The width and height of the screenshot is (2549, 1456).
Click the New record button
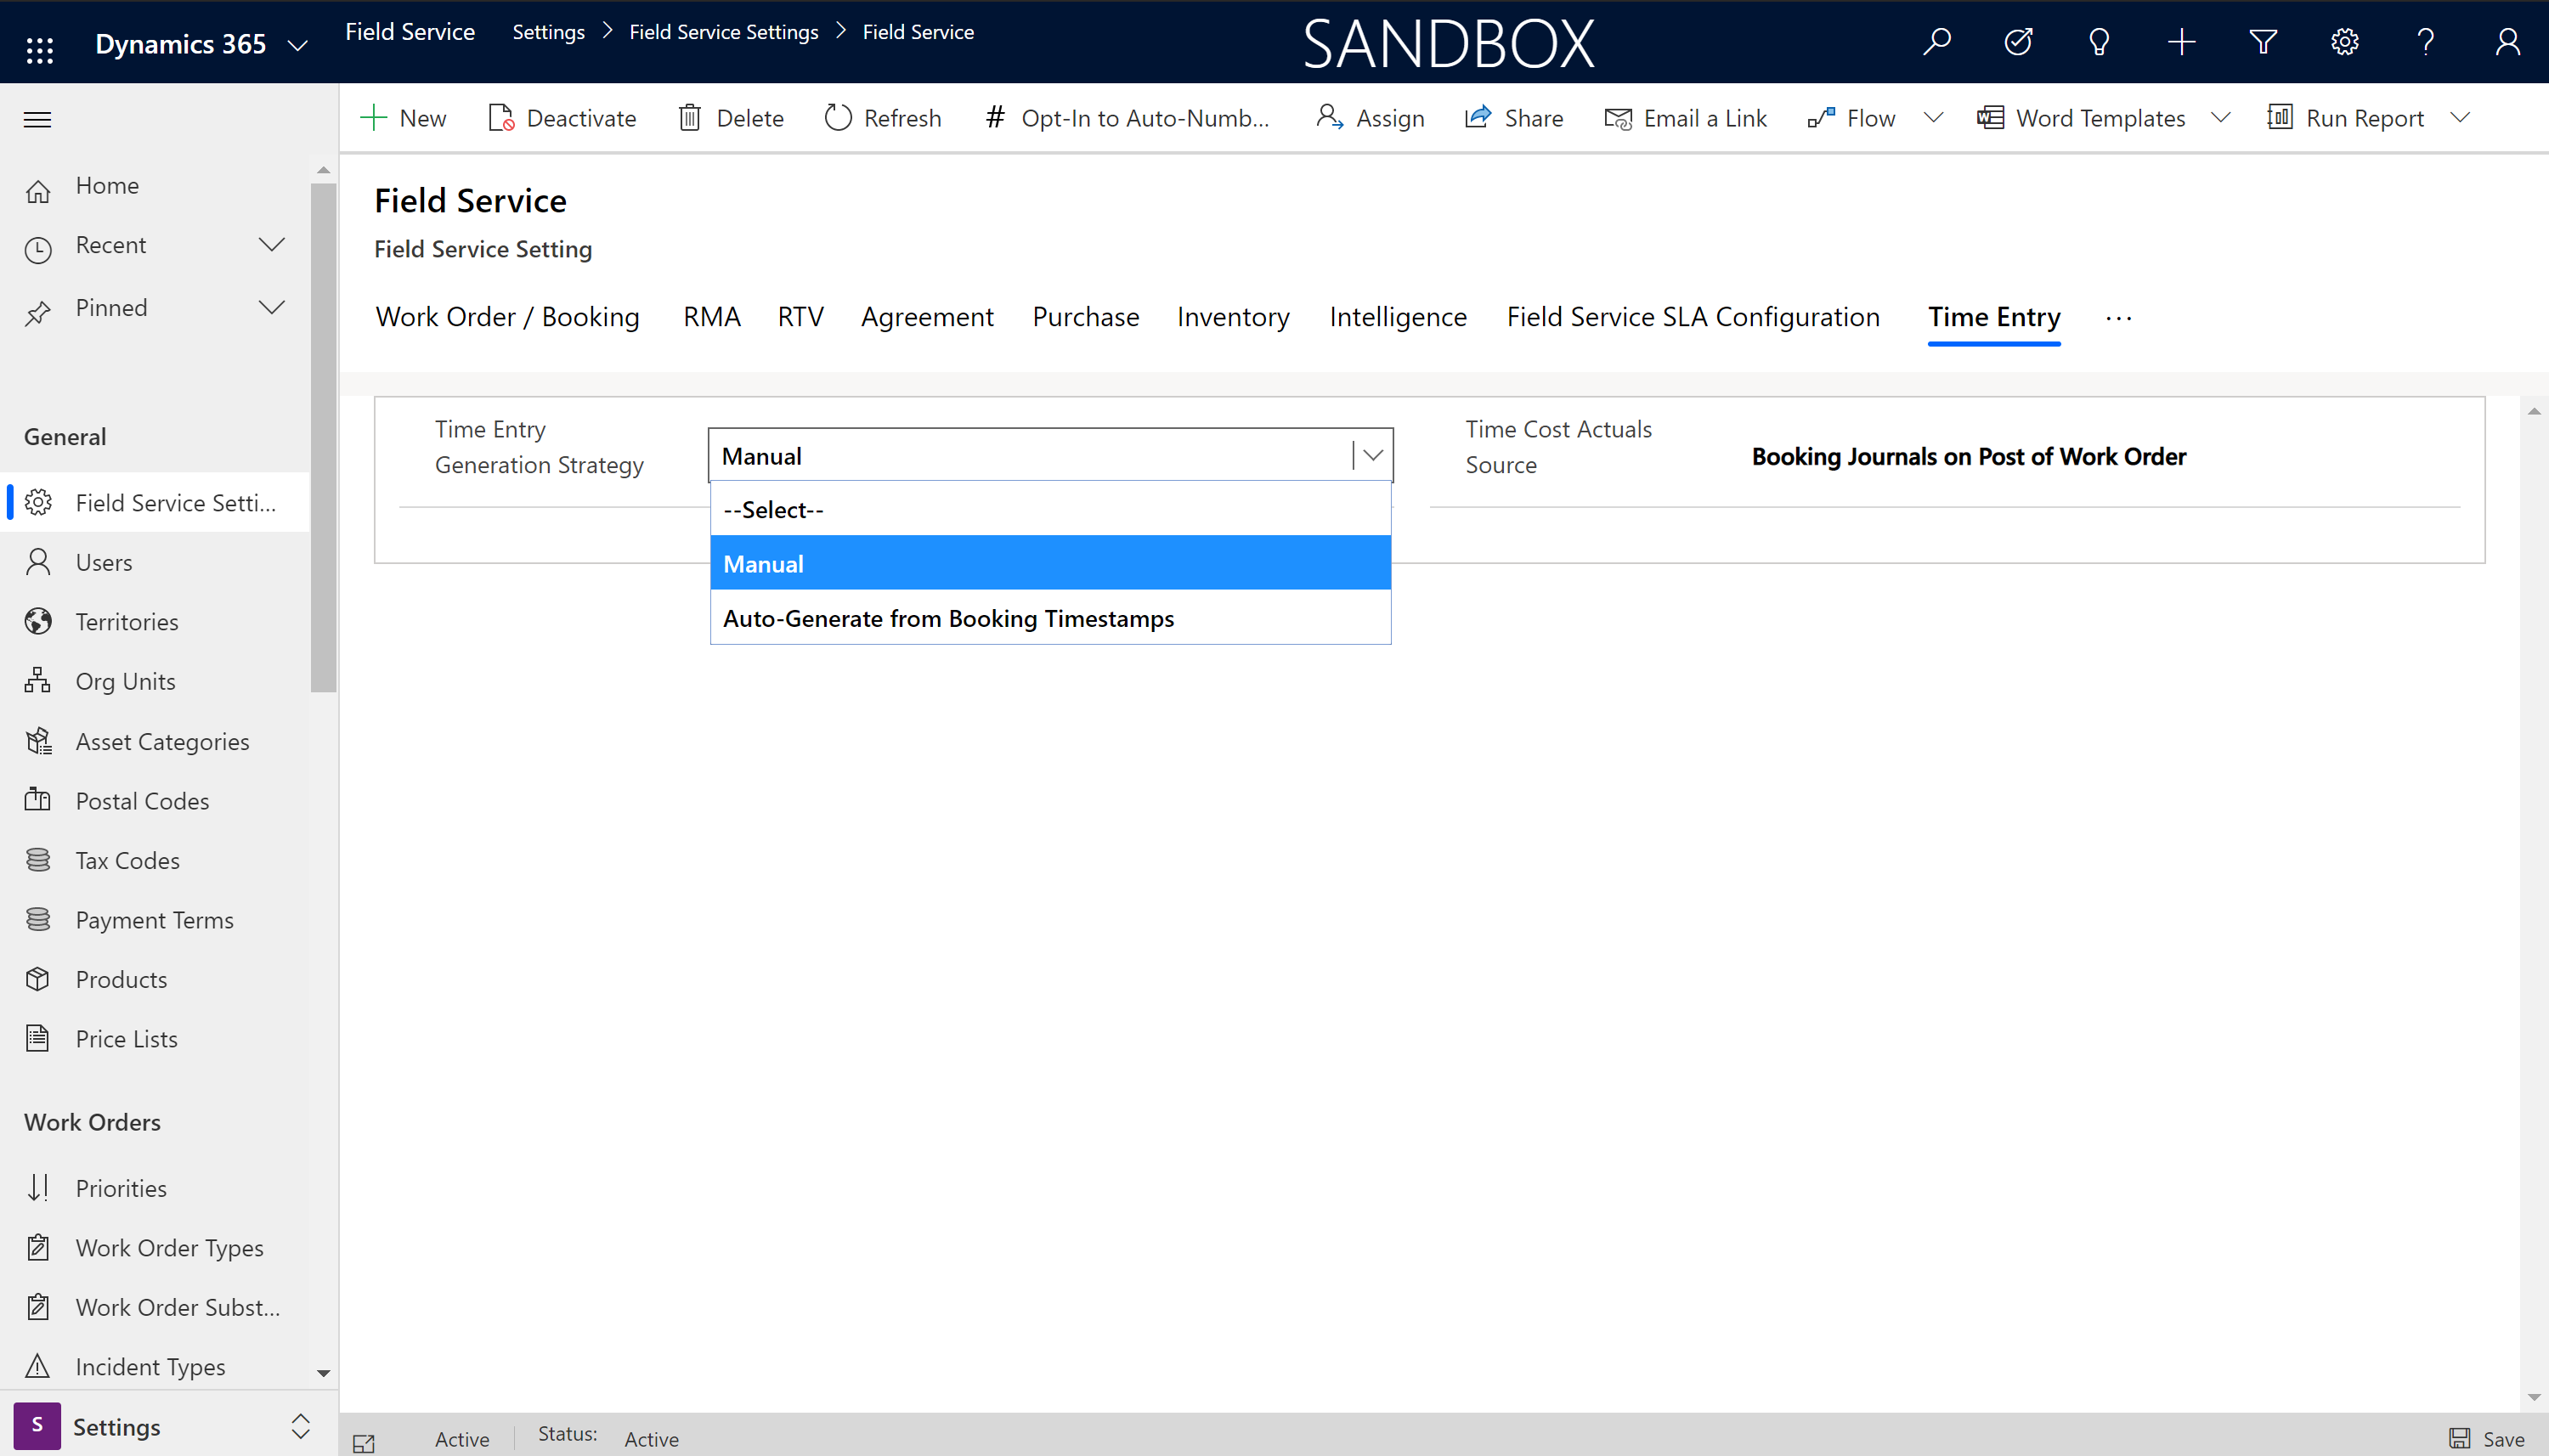pyautogui.click(x=403, y=118)
